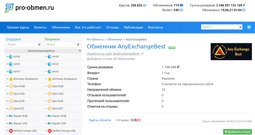The image size is (255, 135).
Task: Select Qiwi KZT icon in Отдайте column
Action: click(11, 108)
